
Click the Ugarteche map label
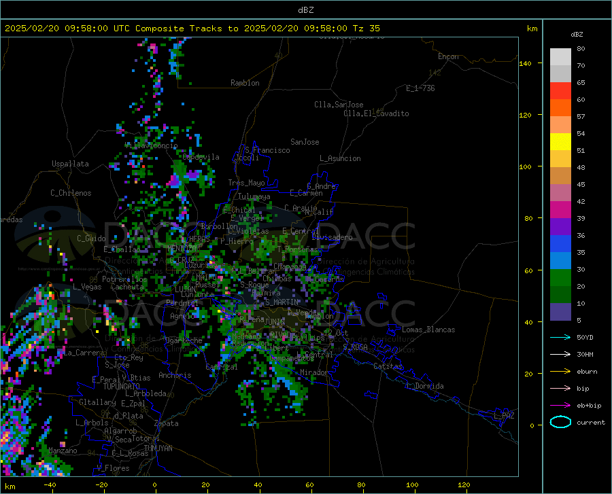click(184, 340)
